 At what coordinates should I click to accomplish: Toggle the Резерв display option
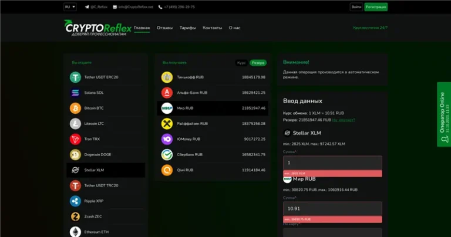click(x=258, y=63)
